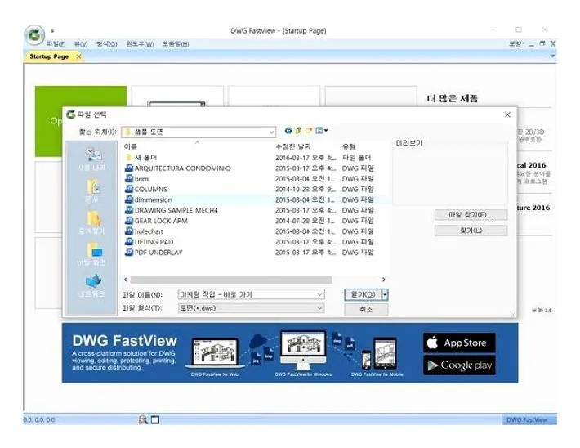Click the DWG FastView for Windows thumbnail
Screen dimensions: 580x448
point(303,350)
